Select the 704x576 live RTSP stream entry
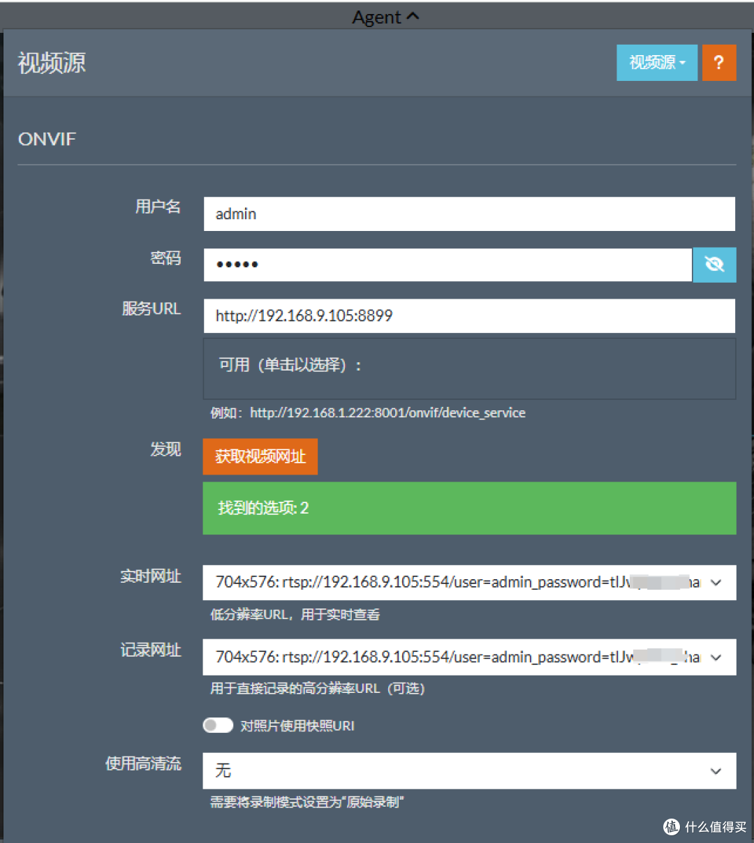754x843 pixels. tap(454, 583)
